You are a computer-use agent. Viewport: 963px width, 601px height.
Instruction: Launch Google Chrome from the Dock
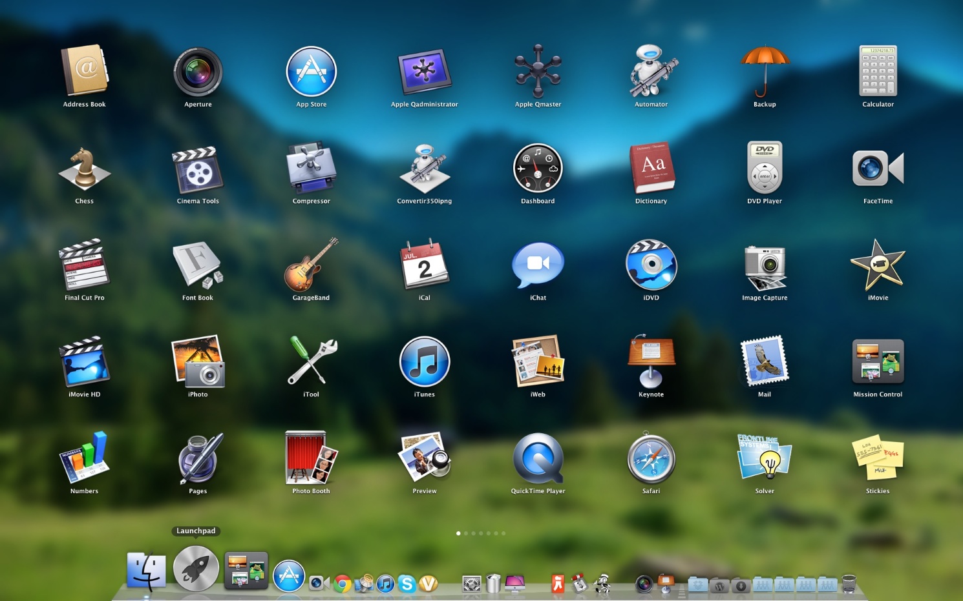click(343, 584)
